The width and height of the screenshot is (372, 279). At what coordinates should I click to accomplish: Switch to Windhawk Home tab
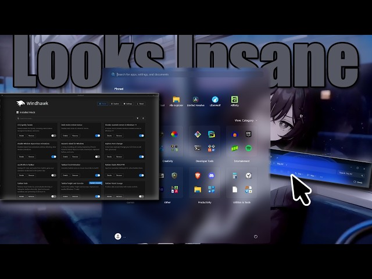[102, 103]
